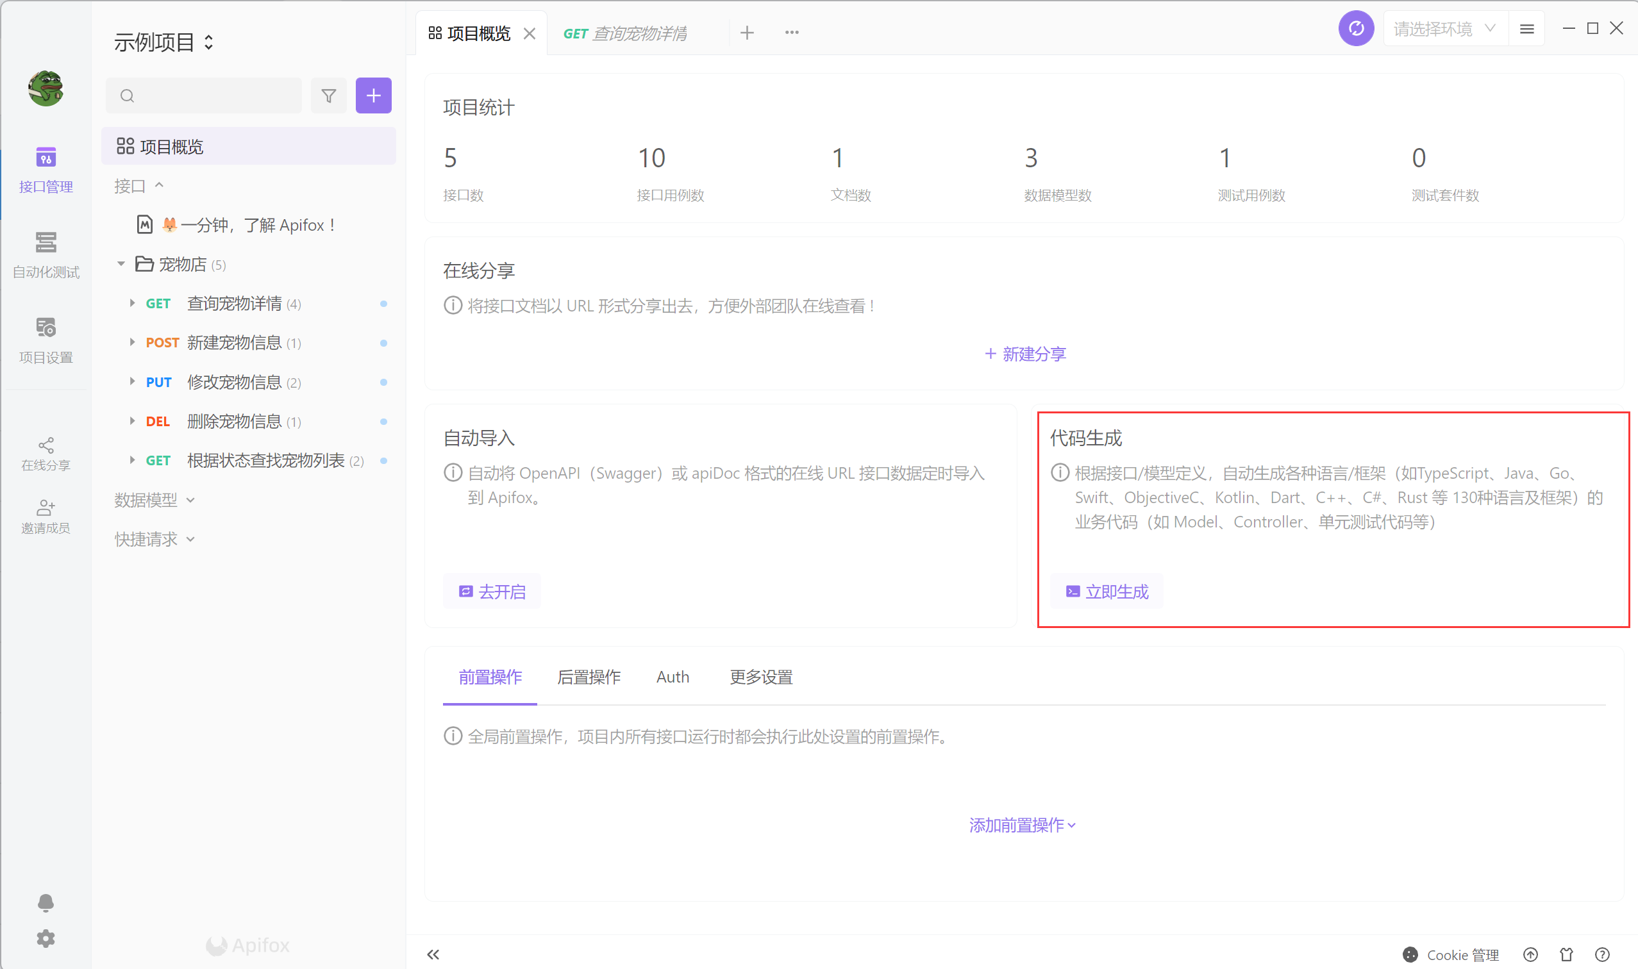Click the filter funnel icon
The height and width of the screenshot is (969, 1638).
pos(328,96)
